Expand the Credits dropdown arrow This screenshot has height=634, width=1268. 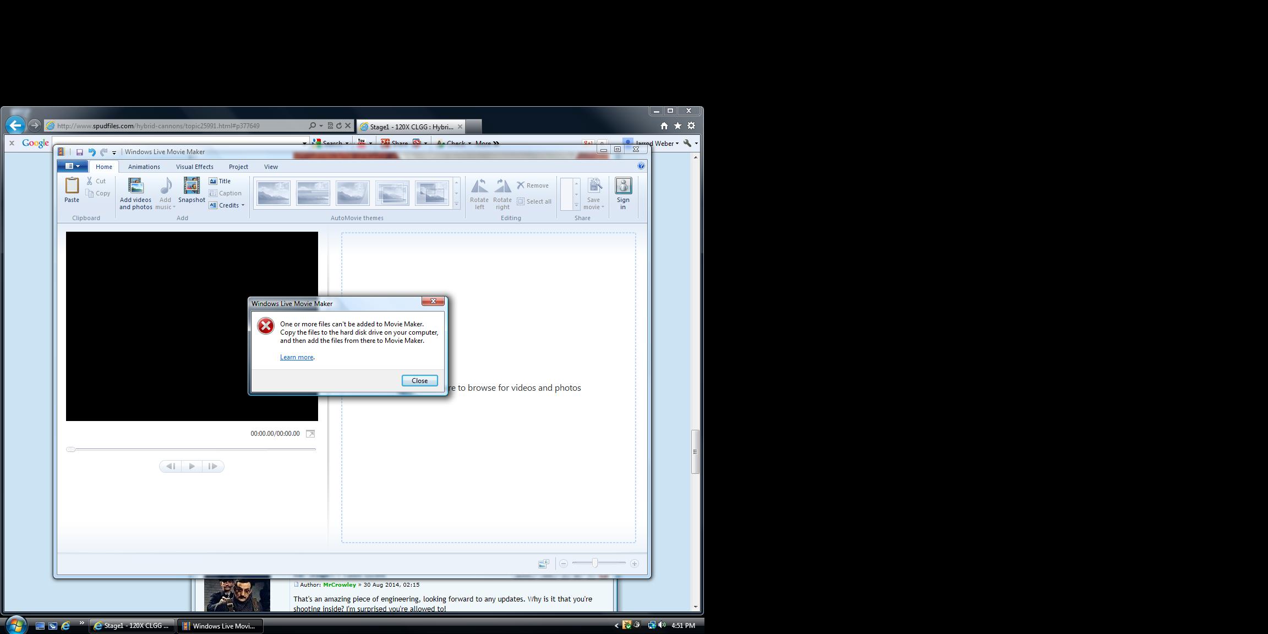(x=243, y=205)
